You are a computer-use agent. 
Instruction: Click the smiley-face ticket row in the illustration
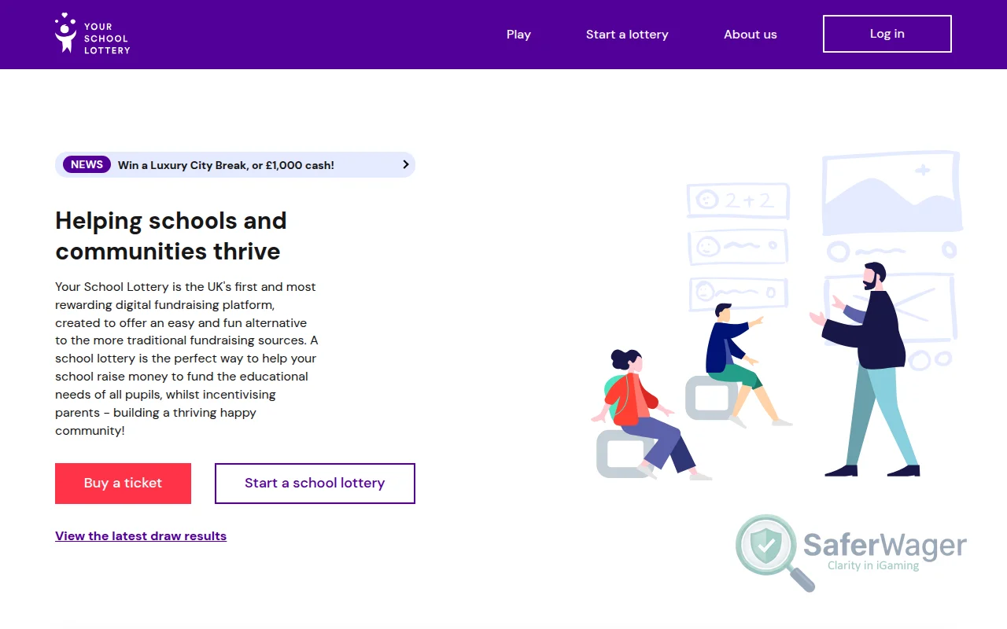[737, 246]
